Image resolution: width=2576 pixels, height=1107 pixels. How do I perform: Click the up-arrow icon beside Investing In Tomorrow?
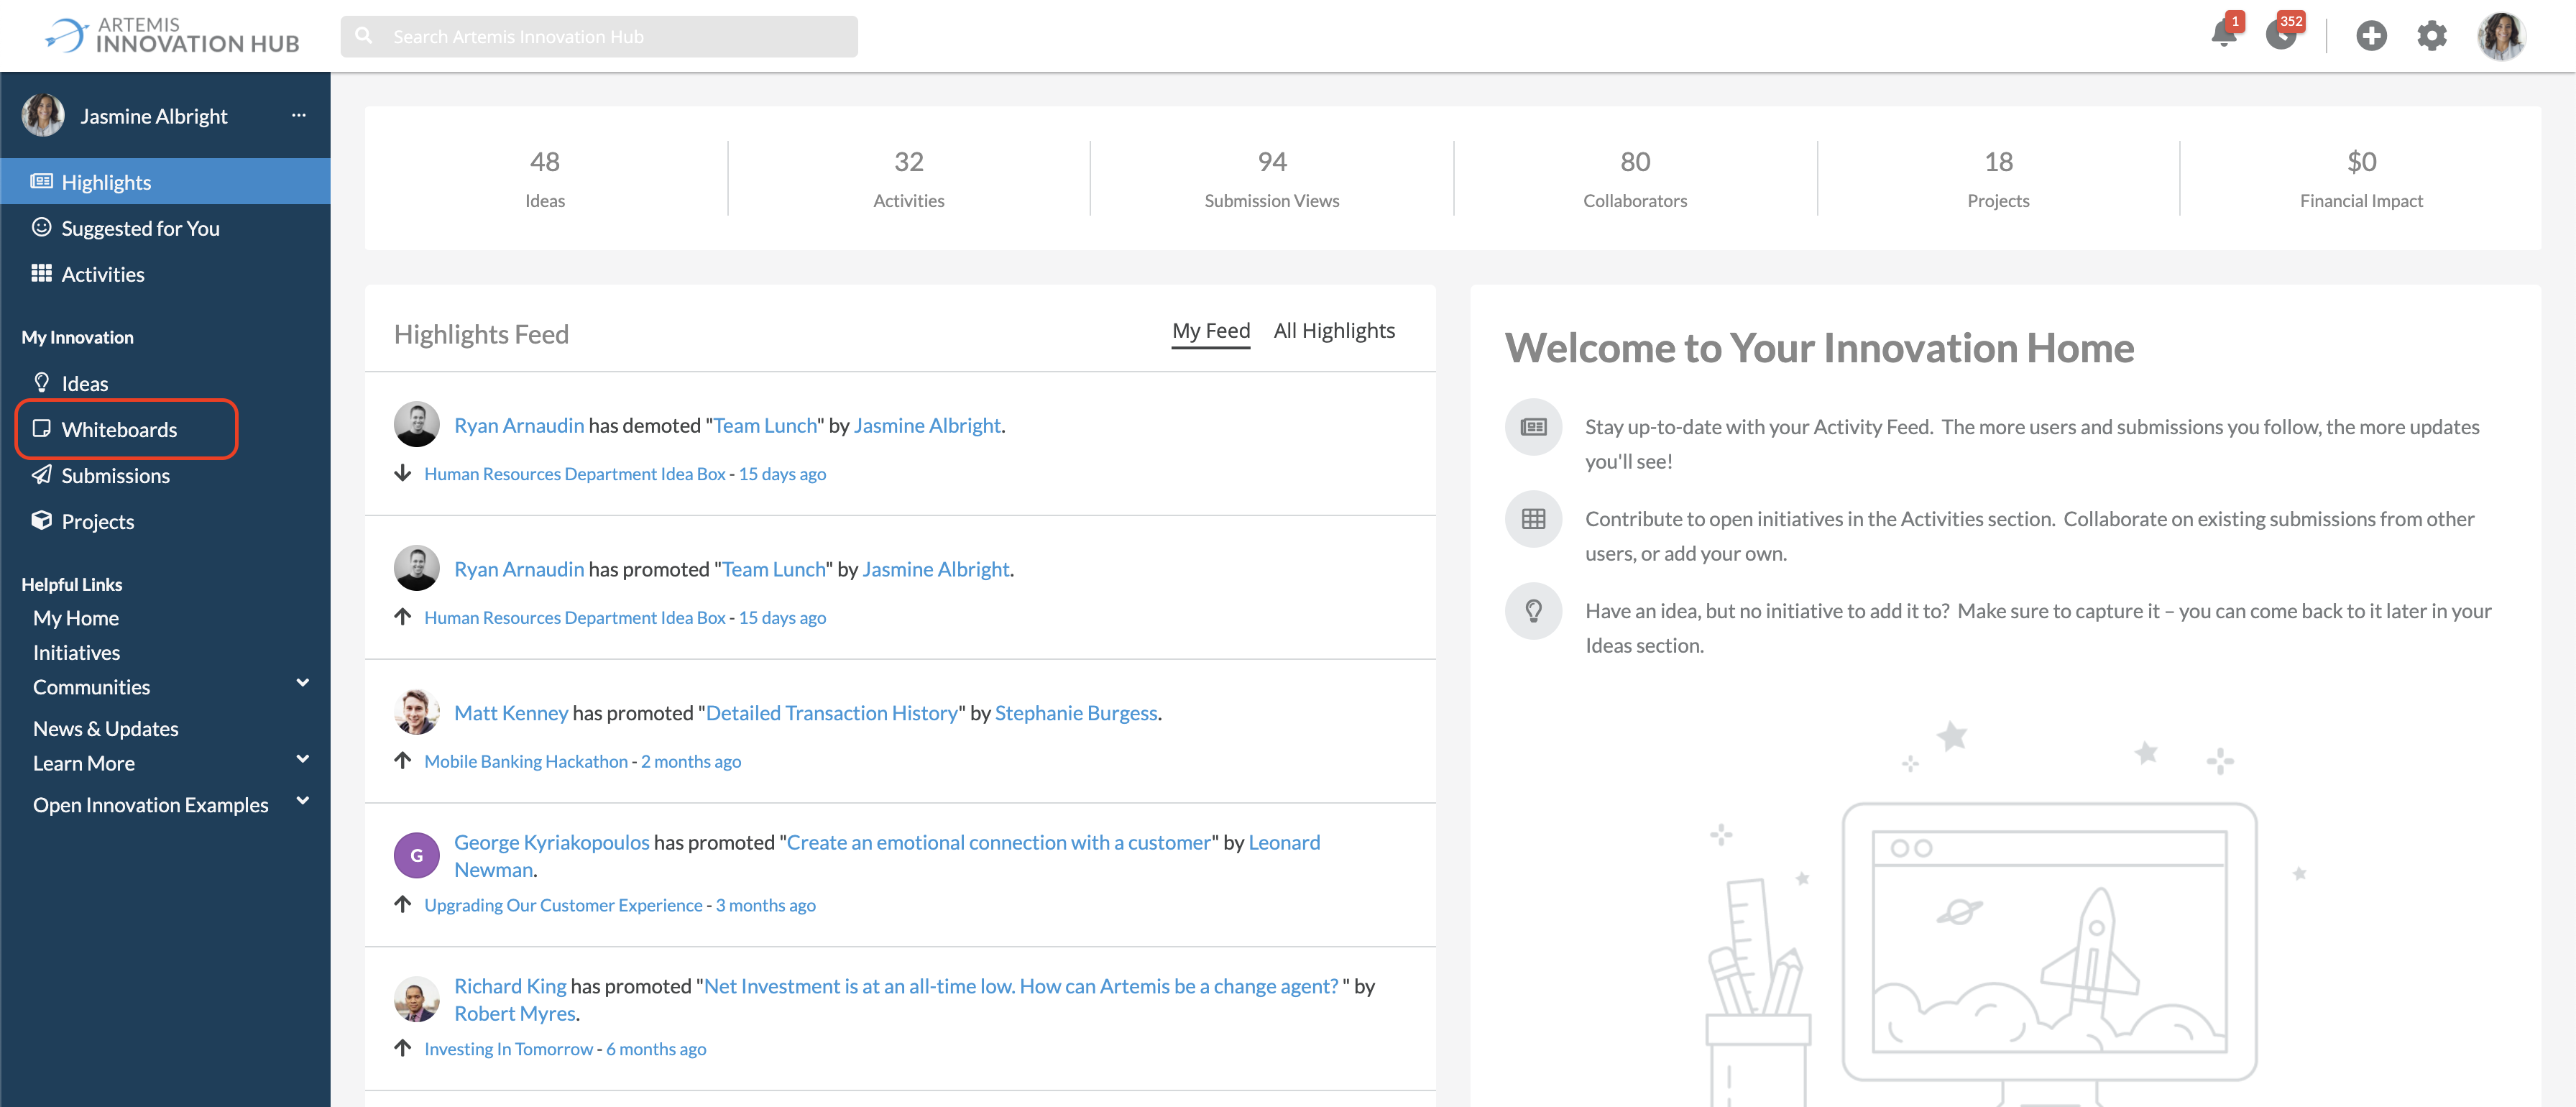pos(402,1048)
